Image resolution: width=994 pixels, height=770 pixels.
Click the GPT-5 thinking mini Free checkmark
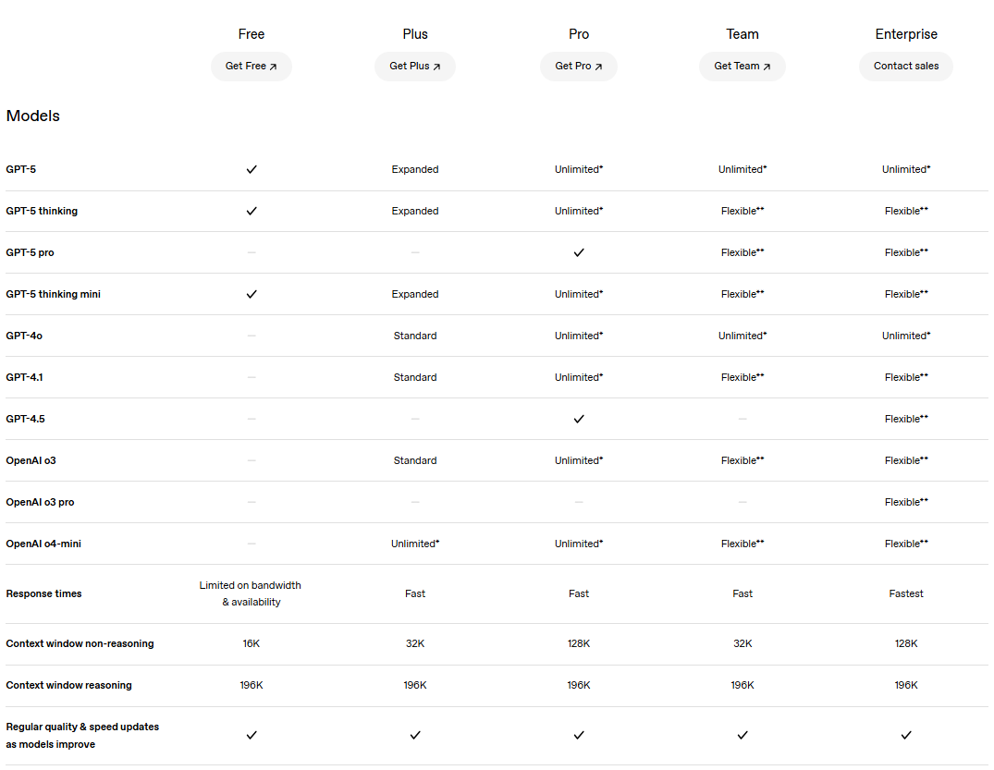[x=252, y=294]
